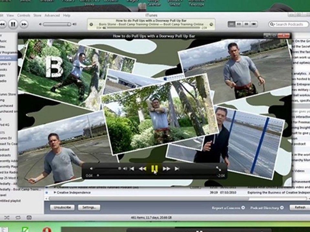Pause the video using the yellow pause button
310x232 pixels.
(x=154, y=169)
